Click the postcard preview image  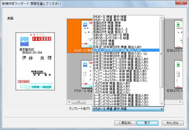click(x=35, y=61)
